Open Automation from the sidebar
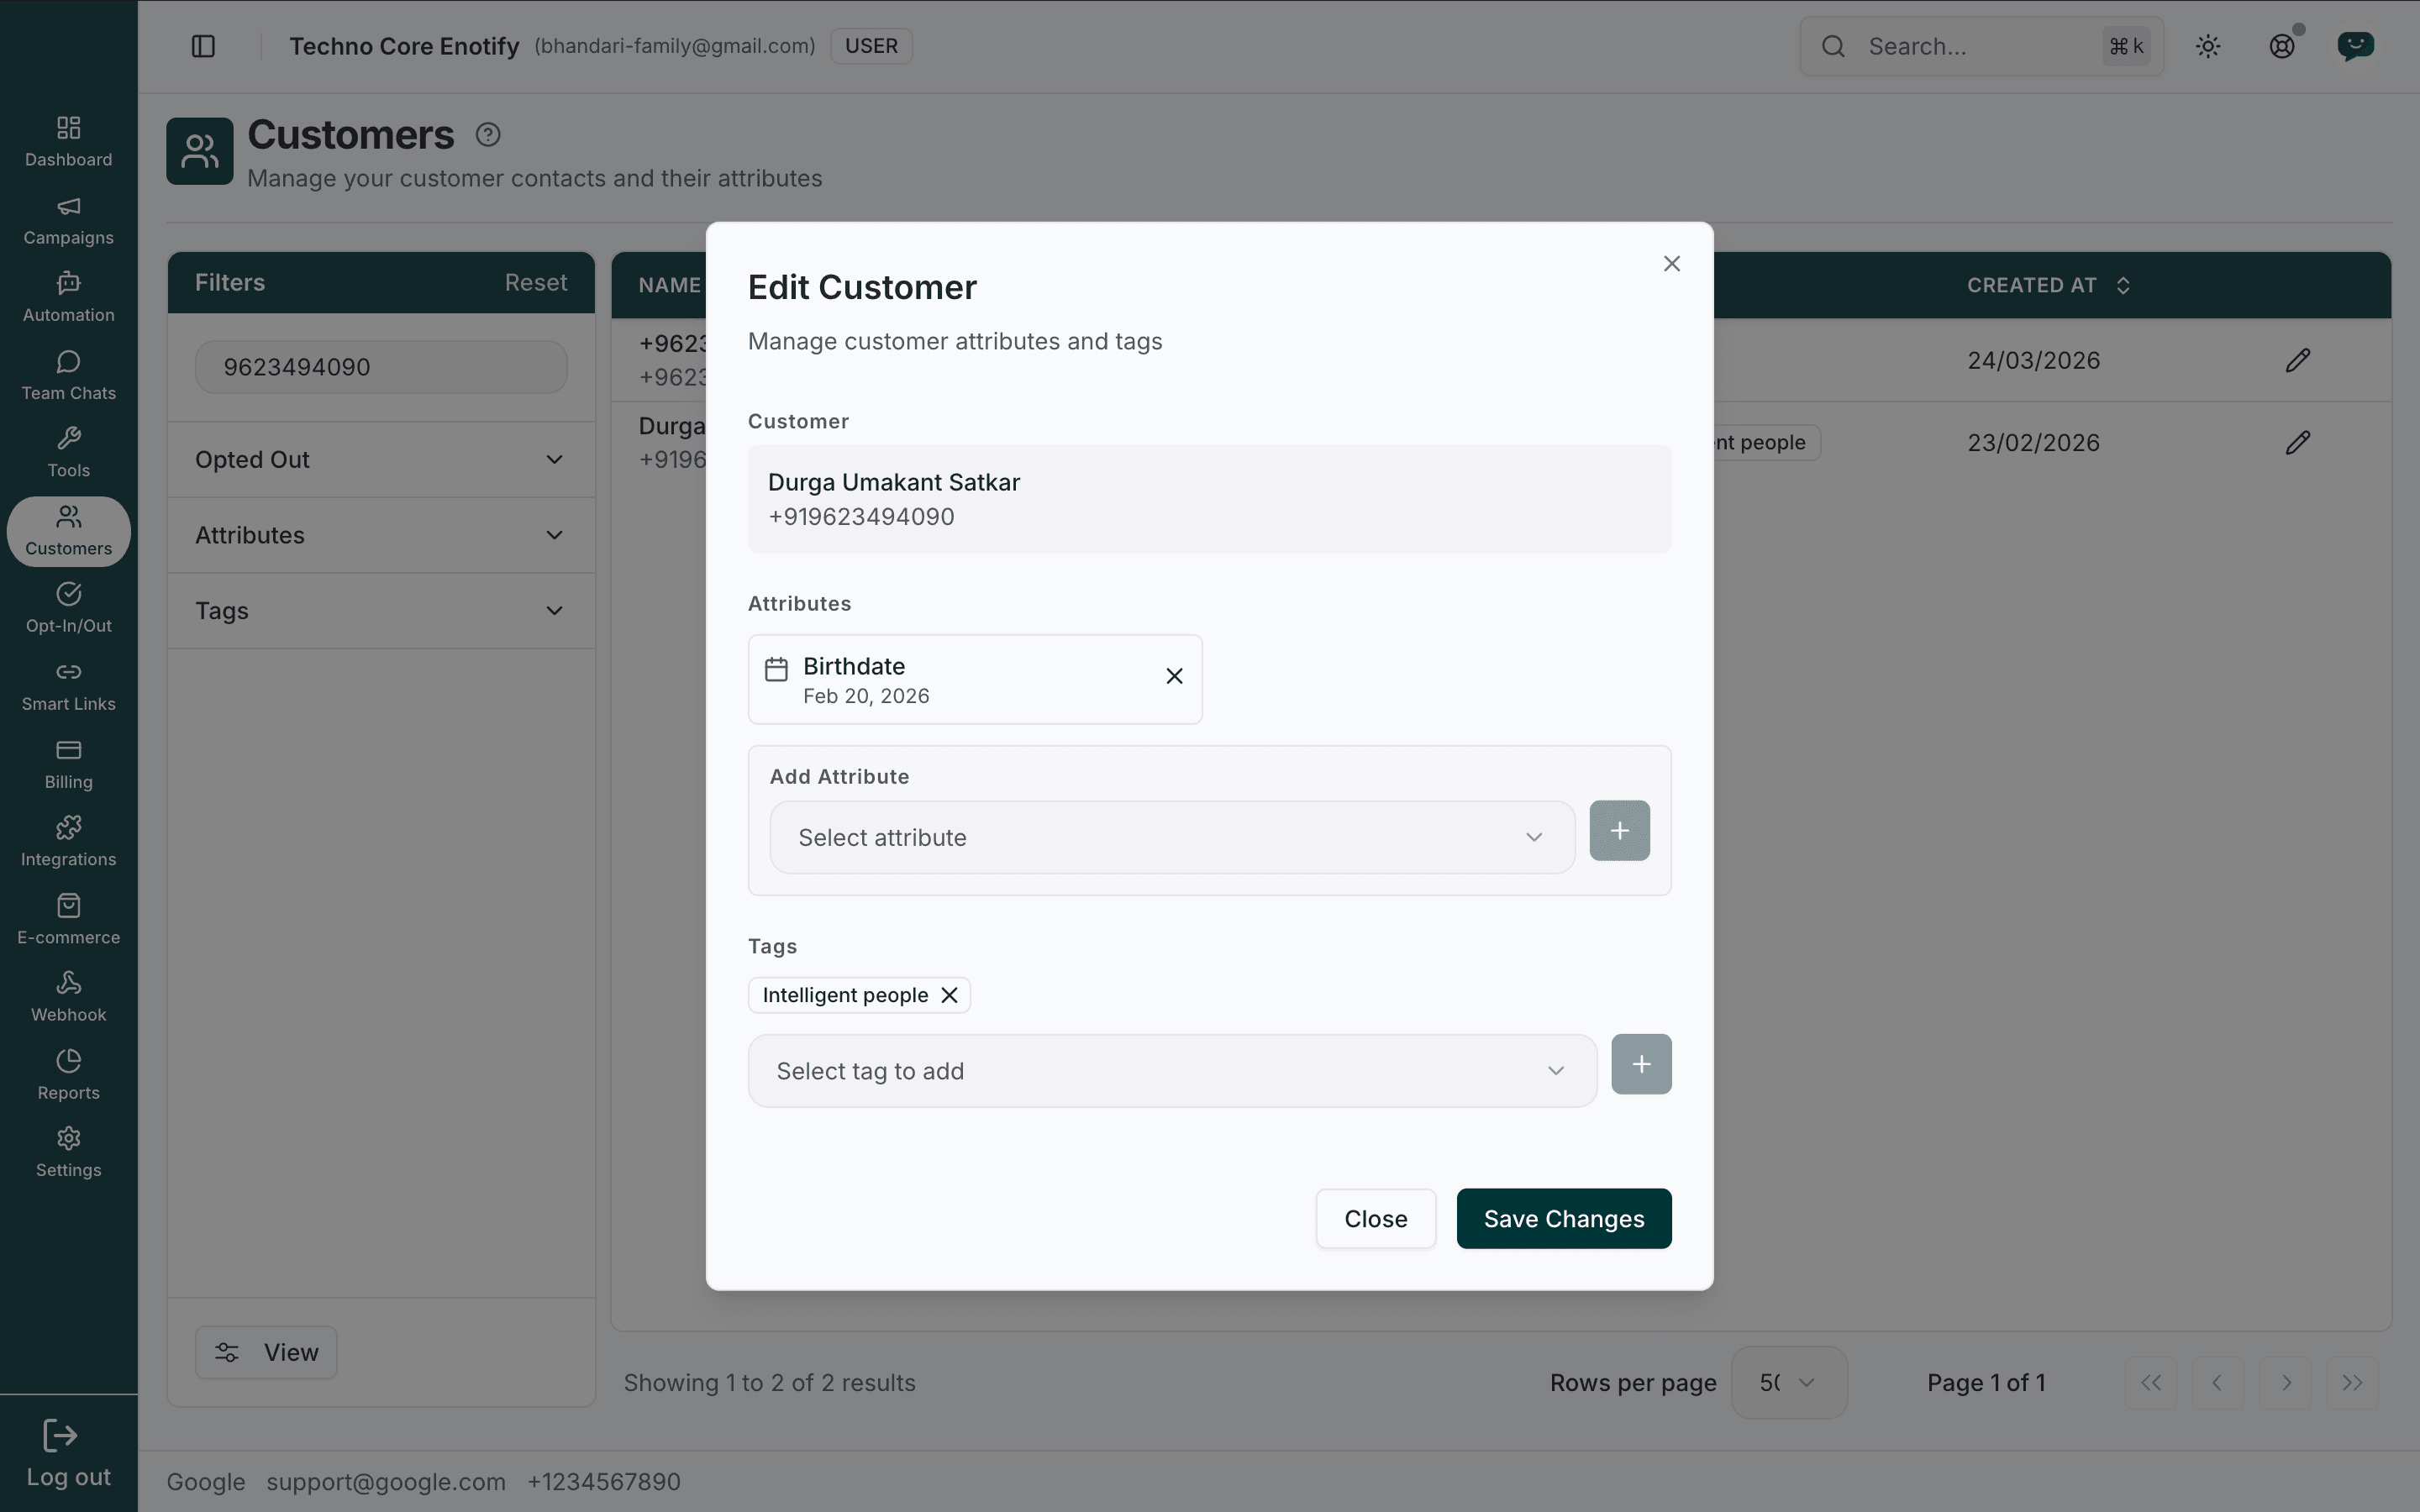 click(68, 298)
